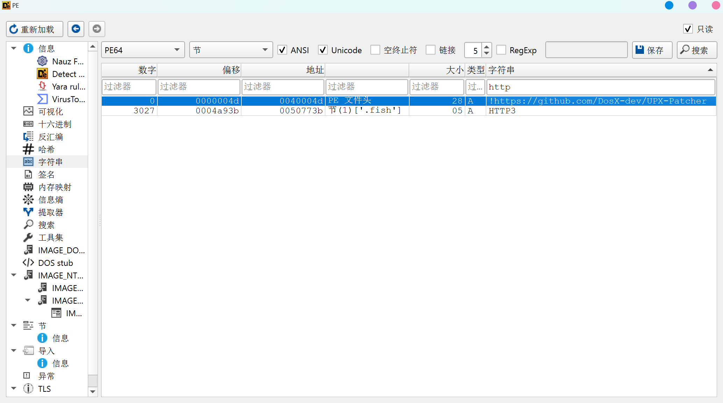Open the Hash (哈希) tool
Screen dimensions: 723x403
click(x=46, y=150)
